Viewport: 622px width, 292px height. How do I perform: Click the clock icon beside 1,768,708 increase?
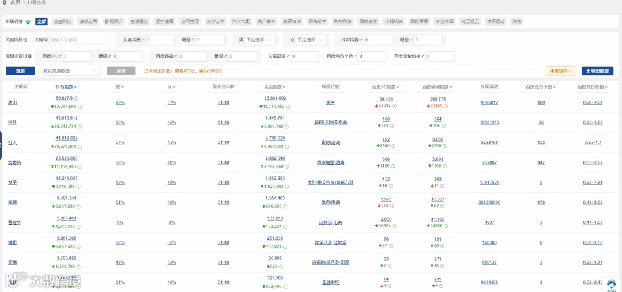[x=78, y=267]
